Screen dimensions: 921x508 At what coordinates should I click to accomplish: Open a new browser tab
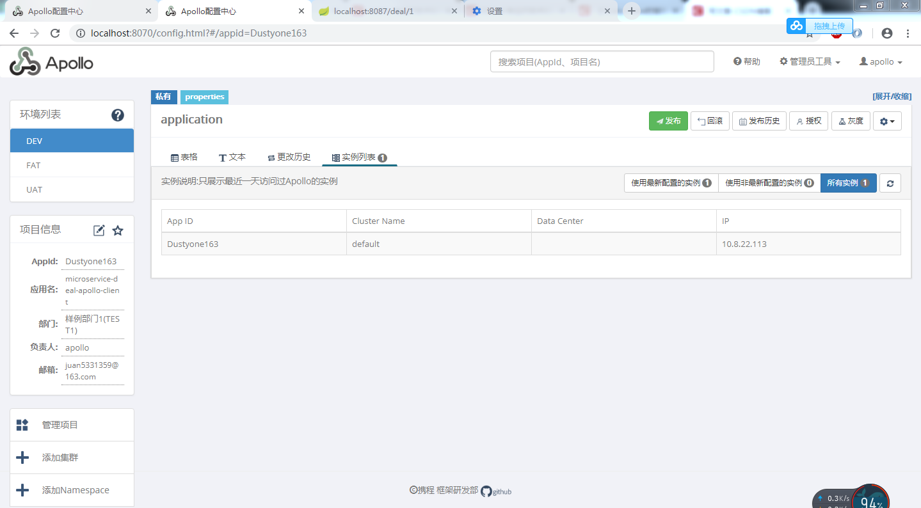(x=632, y=11)
